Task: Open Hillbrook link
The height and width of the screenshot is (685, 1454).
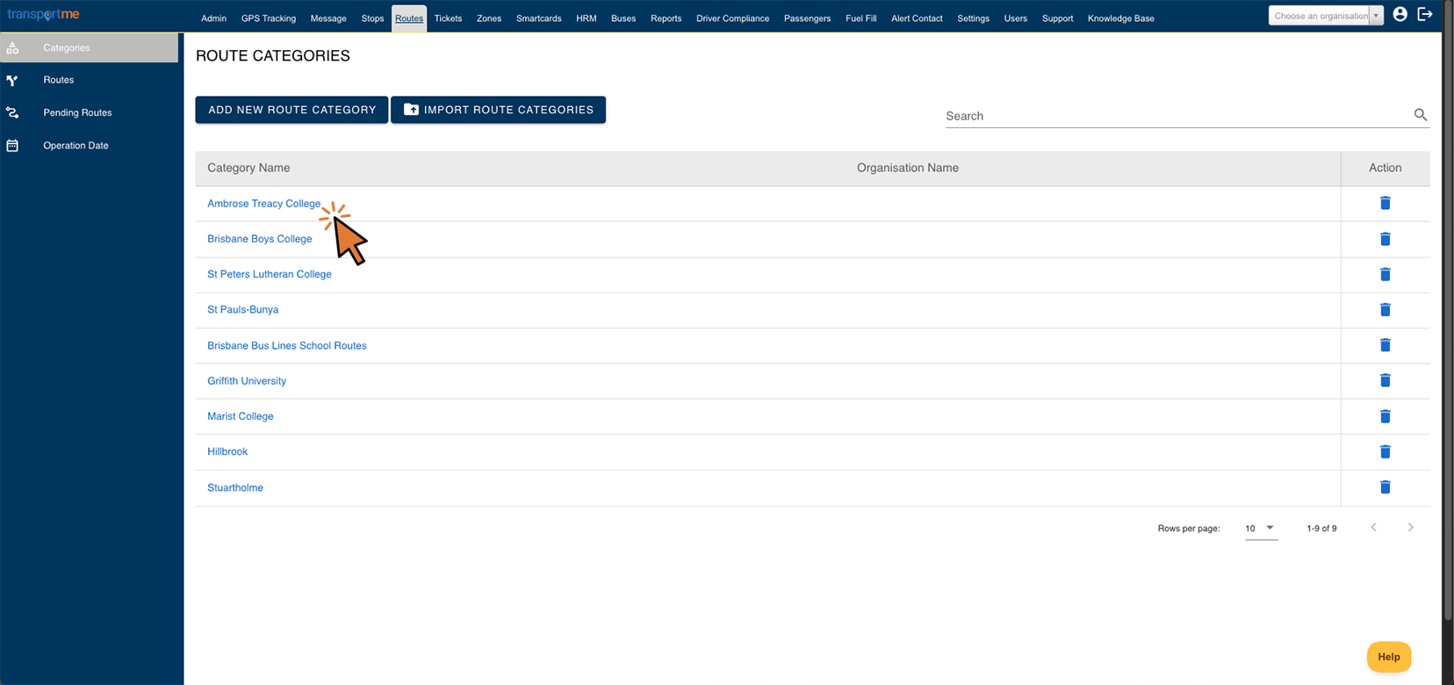Action: click(x=227, y=451)
